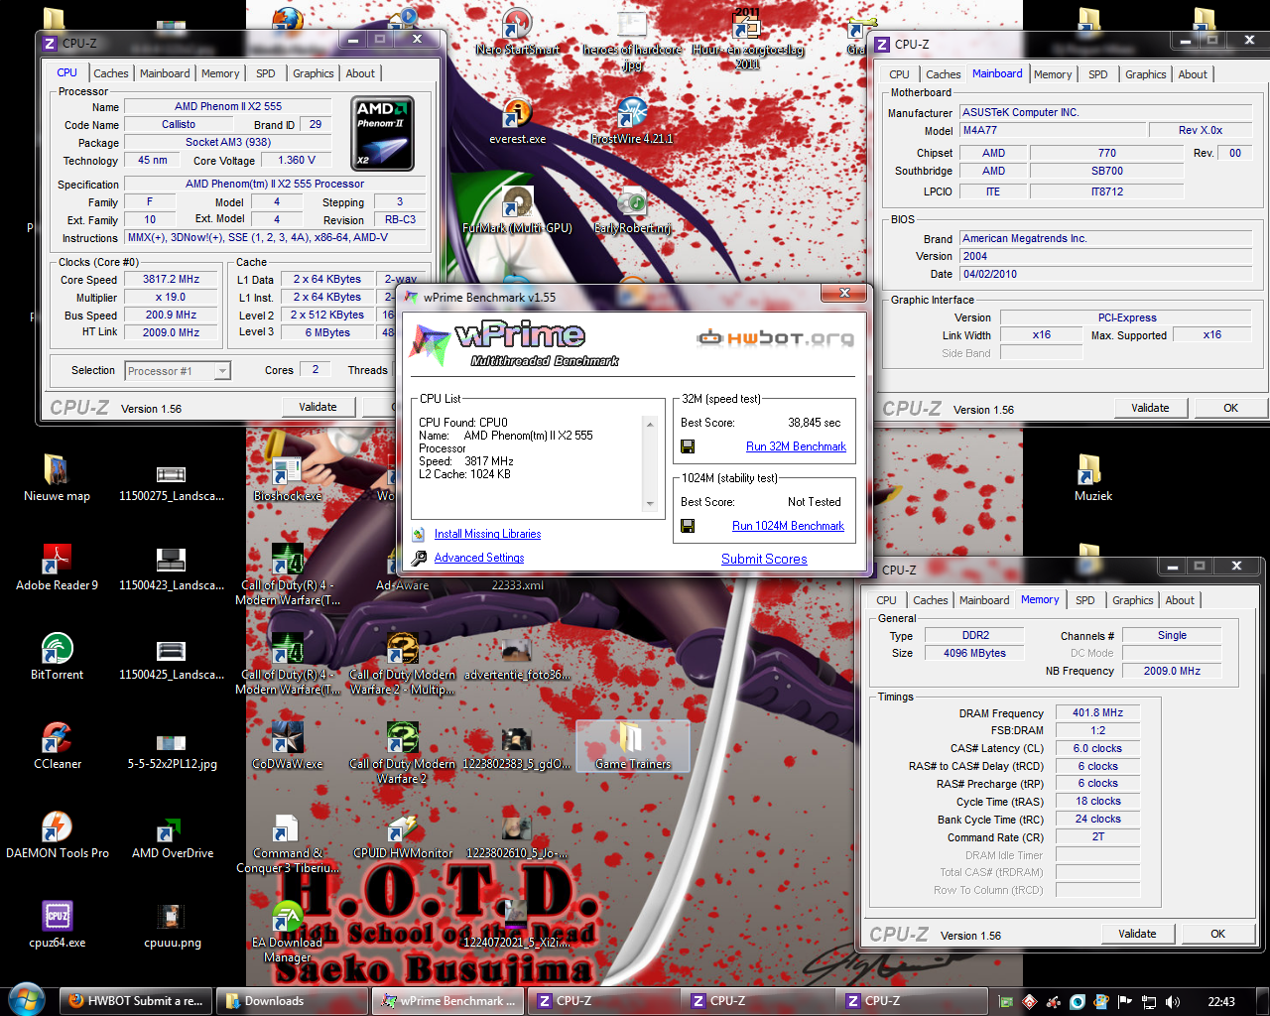The image size is (1270, 1016).
Task: Open SPD tab in top-left CPU-Z
Action: [x=266, y=73]
